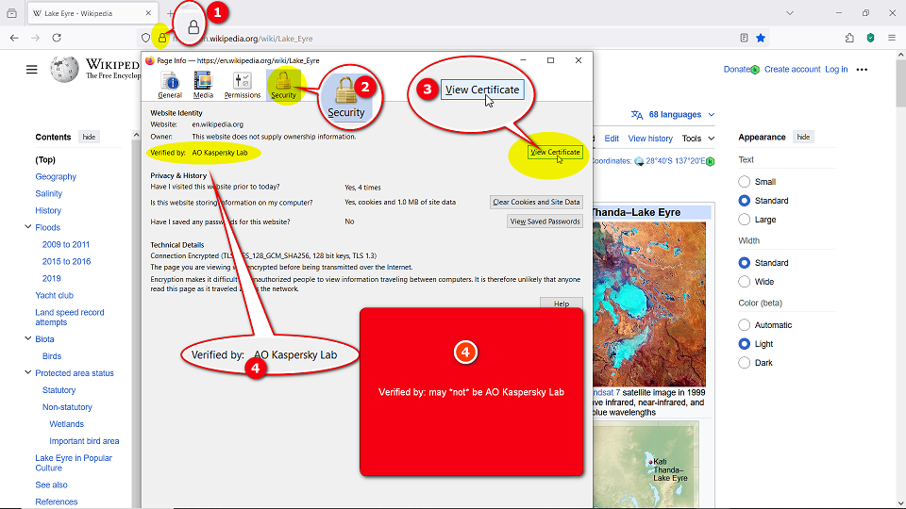Screen dimensions: 906x509
Task: Expand 68 languages dropdown
Action: [x=673, y=115]
